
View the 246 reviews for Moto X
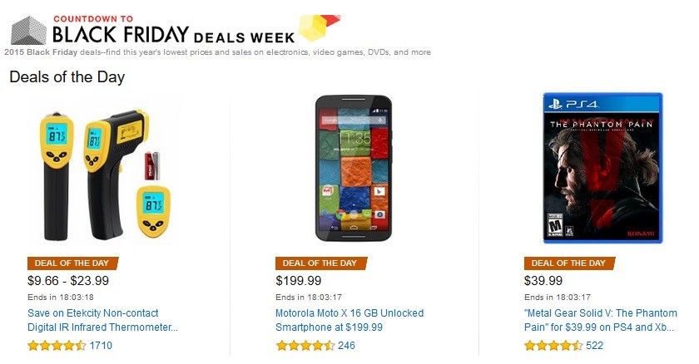click(x=346, y=346)
